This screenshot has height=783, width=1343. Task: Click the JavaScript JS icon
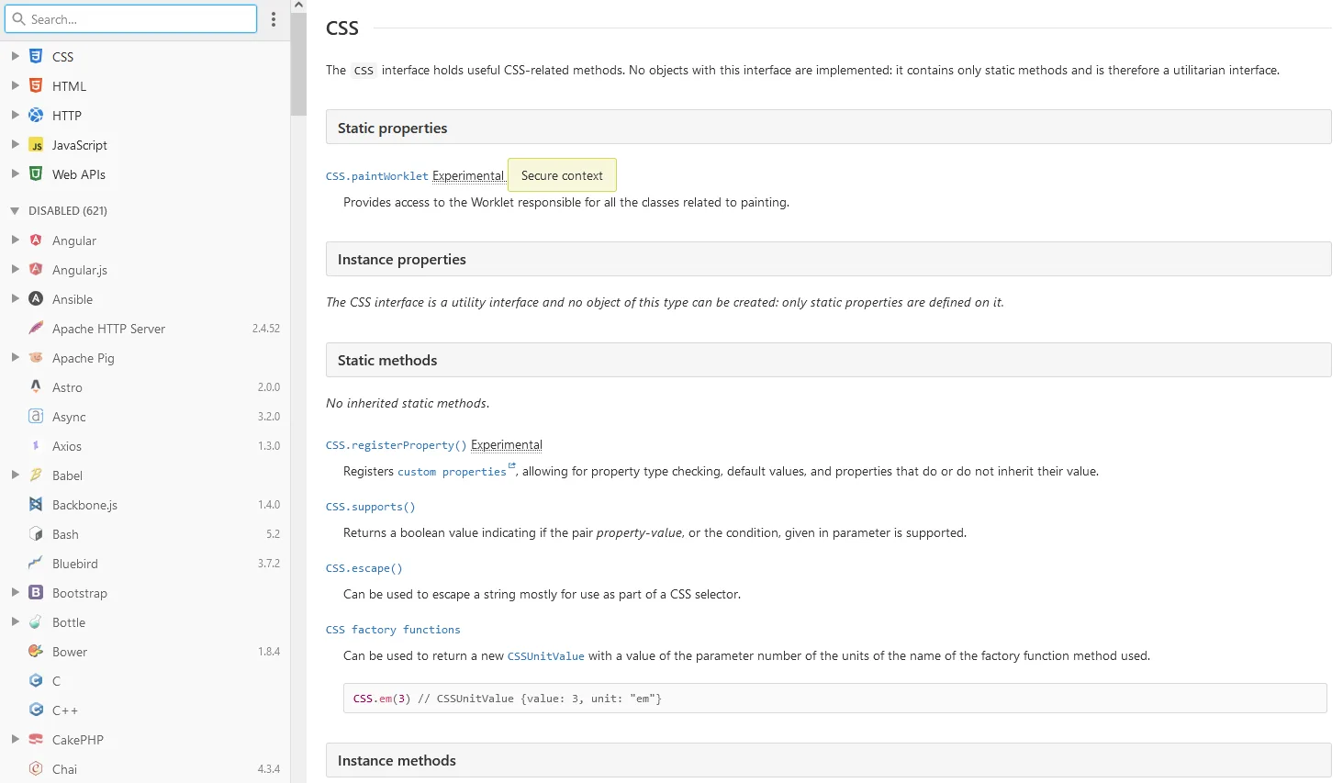point(36,145)
